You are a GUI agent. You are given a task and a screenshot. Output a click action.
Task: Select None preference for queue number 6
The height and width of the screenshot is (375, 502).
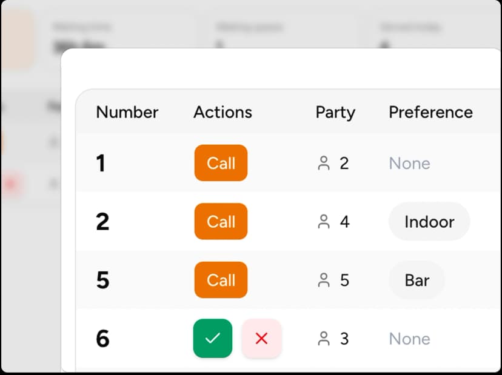pos(409,339)
